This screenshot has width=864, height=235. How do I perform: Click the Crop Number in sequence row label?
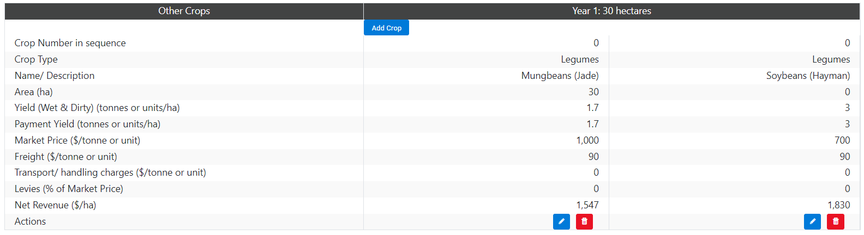[x=70, y=43]
